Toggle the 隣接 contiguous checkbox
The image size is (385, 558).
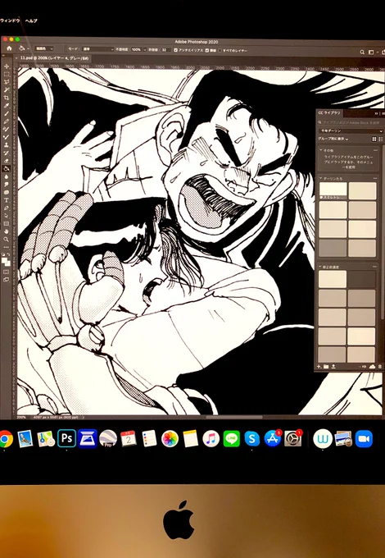[x=207, y=51]
